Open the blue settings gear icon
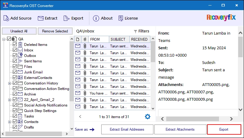Viewport: 244px width, 138px height. pyautogui.click(x=148, y=117)
